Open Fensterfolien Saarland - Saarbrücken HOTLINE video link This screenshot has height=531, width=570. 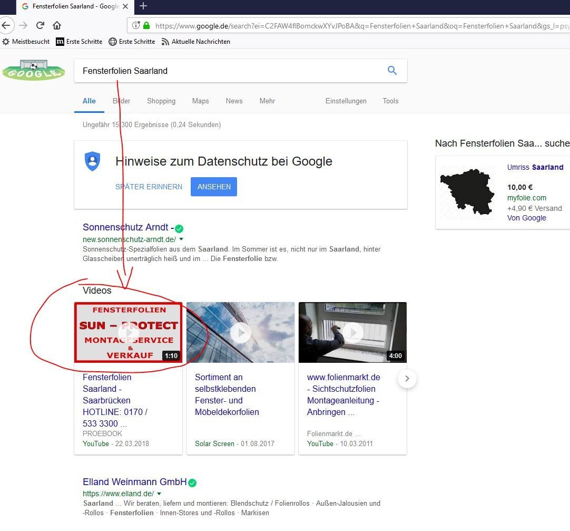click(115, 400)
